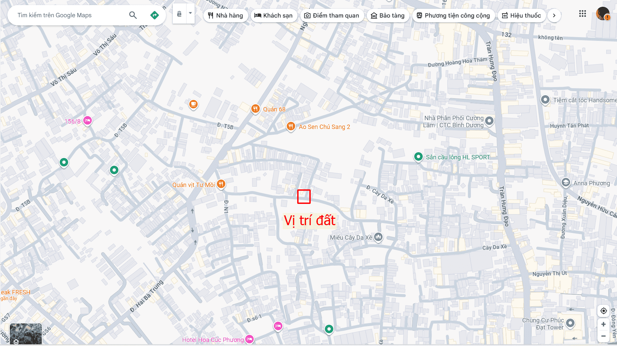
Task: Open the Miếu Cây Da Xè landmark pin
Action: [x=378, y=237]
